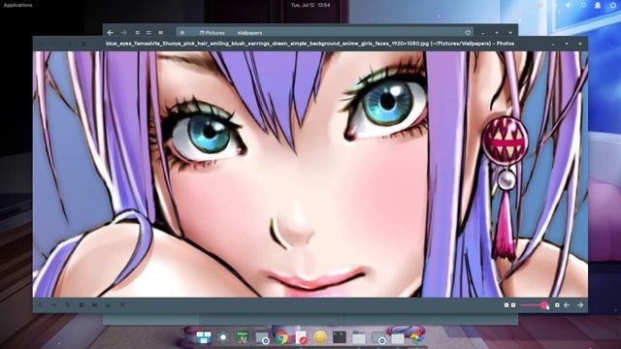Open the display indicator in top panel

pos(583,5)
